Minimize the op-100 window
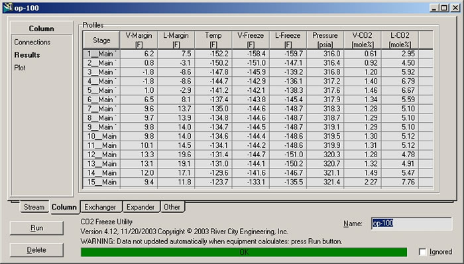 tap(434, 8)
